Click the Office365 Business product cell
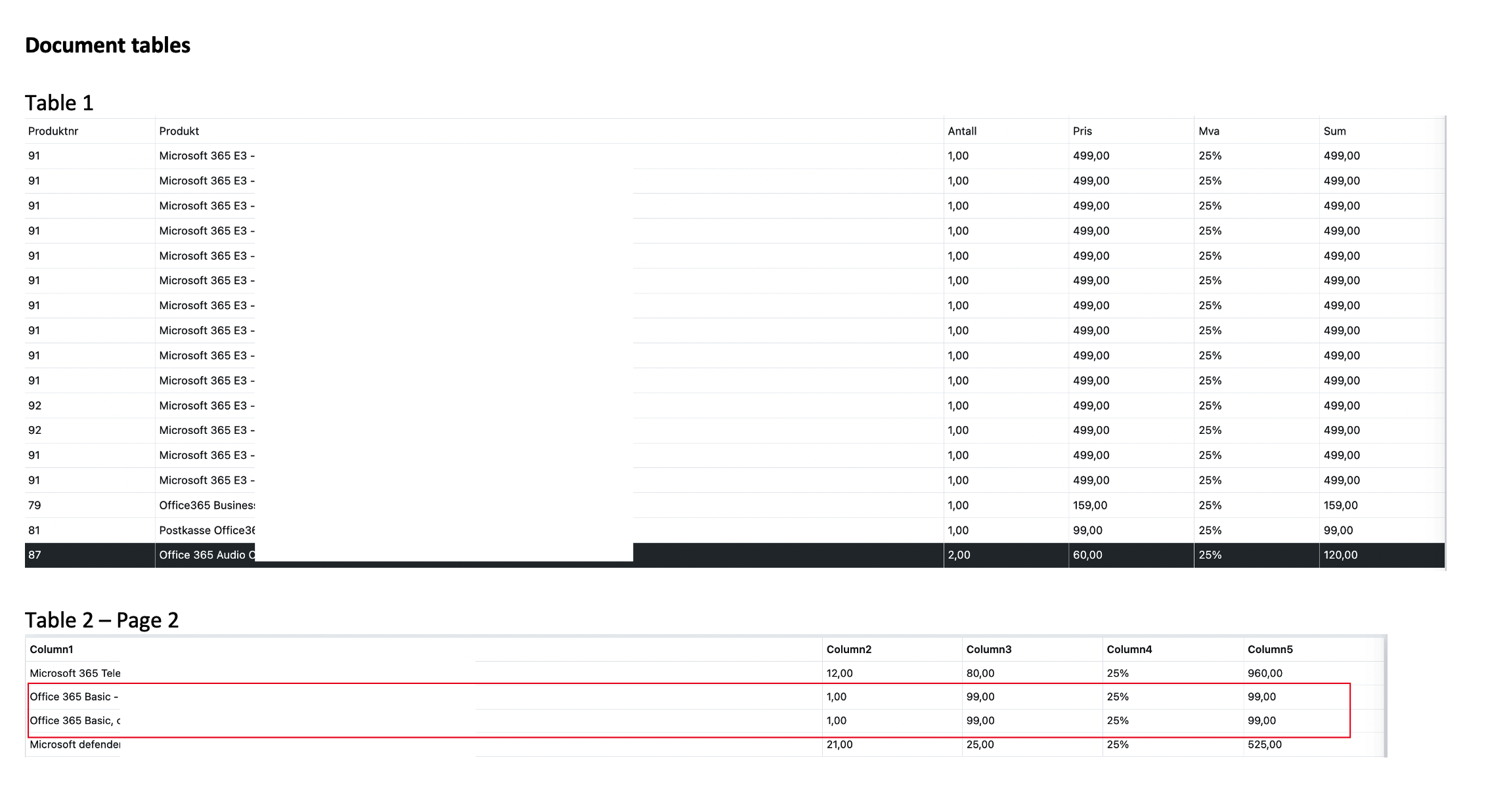 point(207,505)
